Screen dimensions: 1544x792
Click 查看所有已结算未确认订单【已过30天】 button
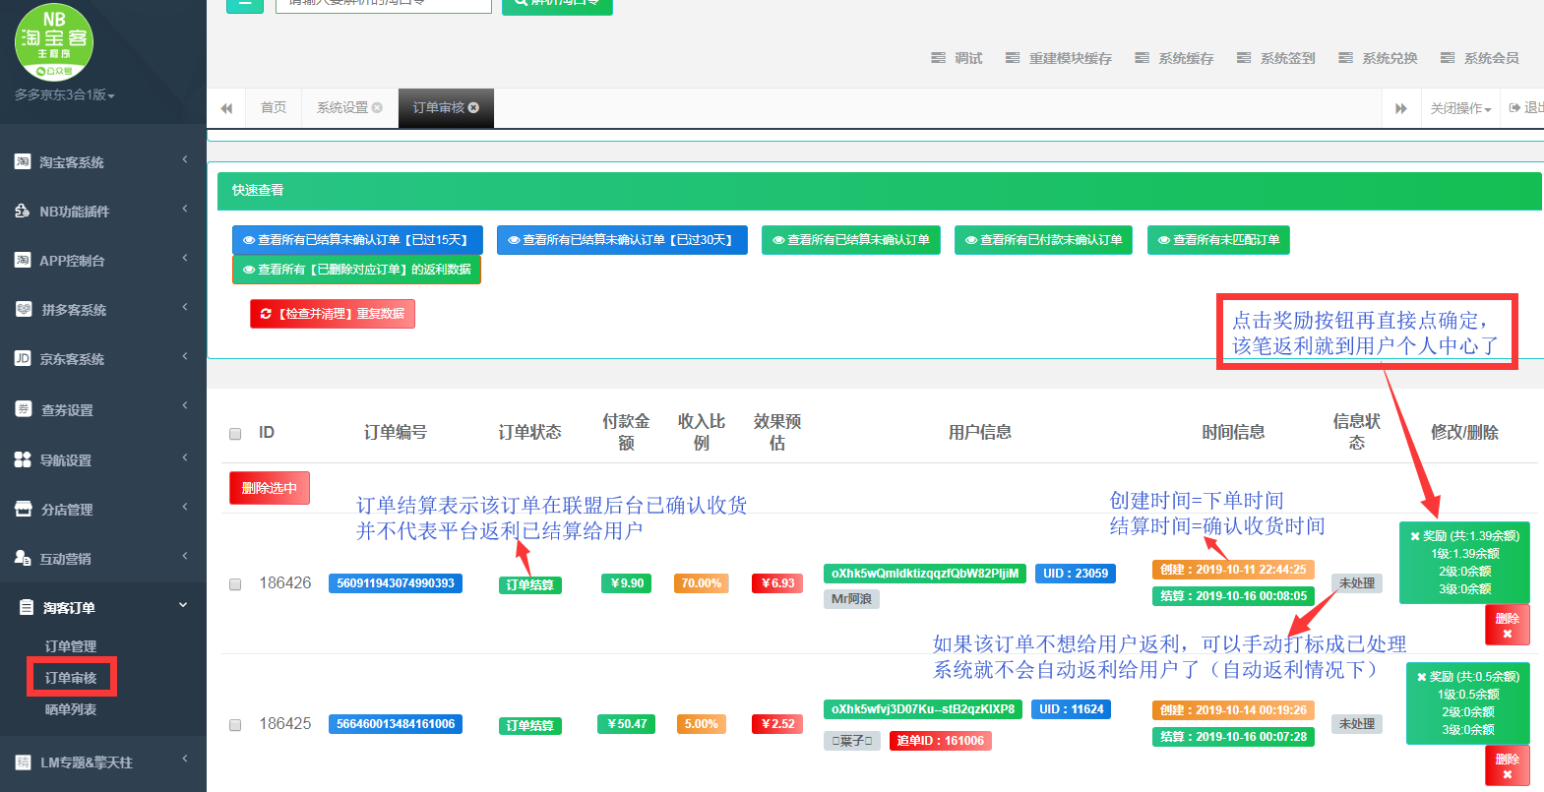pyautogui.click(x=622, y=240)
